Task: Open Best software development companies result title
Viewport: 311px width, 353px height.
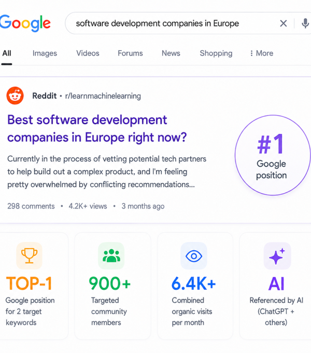Action: click(97, 129)
